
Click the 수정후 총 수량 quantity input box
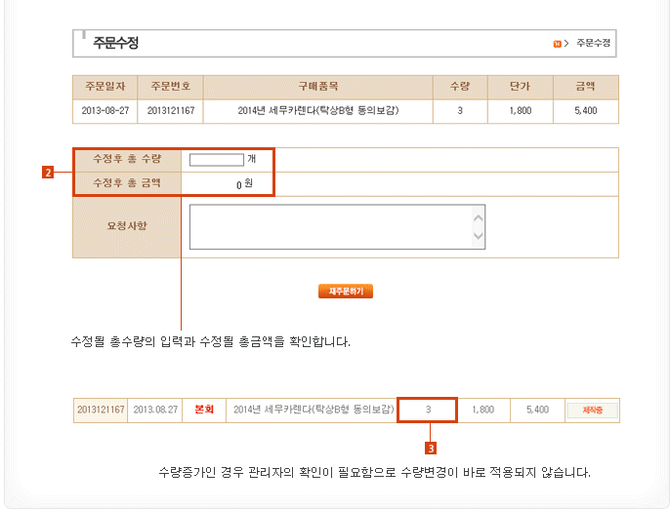[x=216, y=159]
